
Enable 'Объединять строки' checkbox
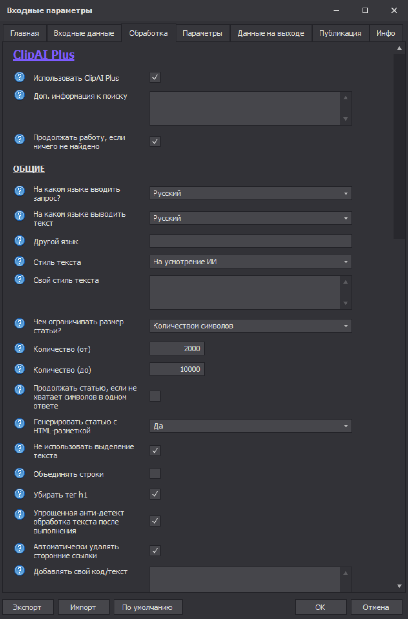click(155, 473)
